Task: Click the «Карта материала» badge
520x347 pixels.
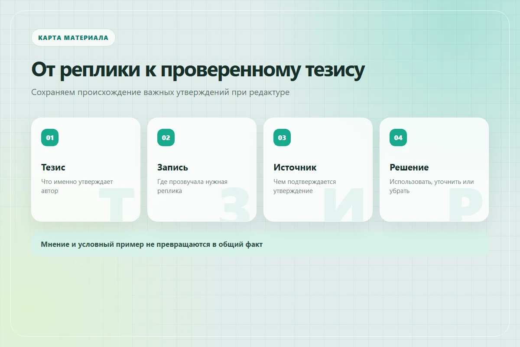Action: (x=73, y=38)
